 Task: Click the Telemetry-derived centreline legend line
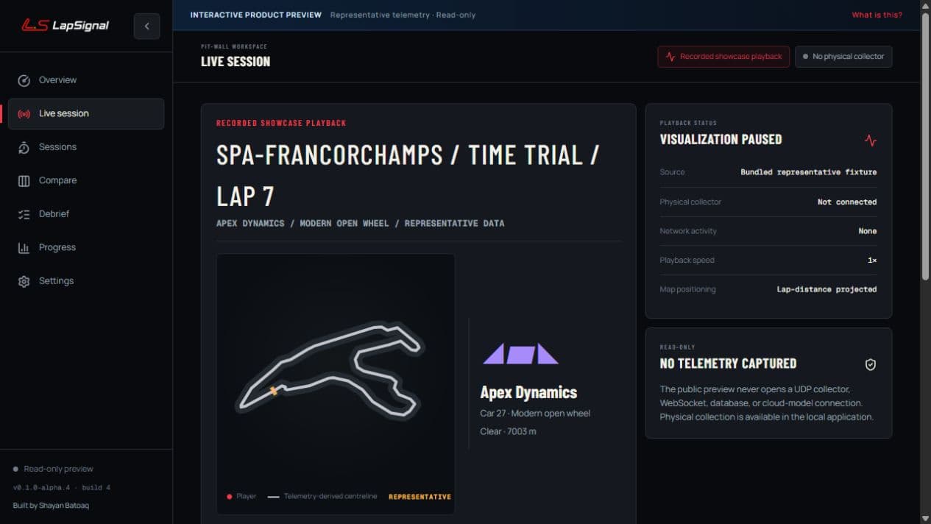click(x=273, y=497)
